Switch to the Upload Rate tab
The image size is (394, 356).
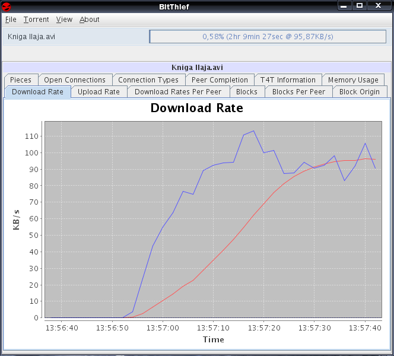99,92
